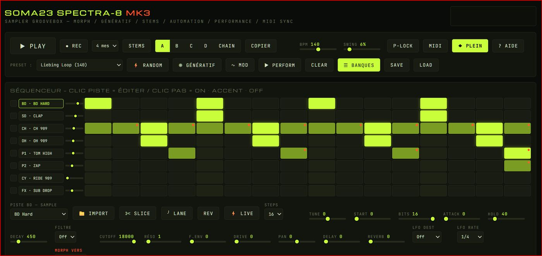Adjust the BPM slider
The height and width of the screenshot is (256, 542).
tap(318, 49)
